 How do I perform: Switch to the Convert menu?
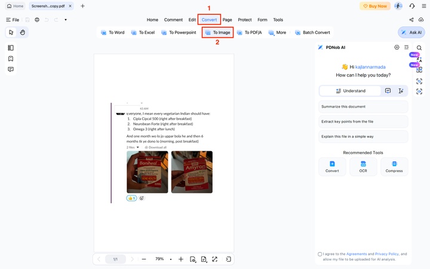209,20
